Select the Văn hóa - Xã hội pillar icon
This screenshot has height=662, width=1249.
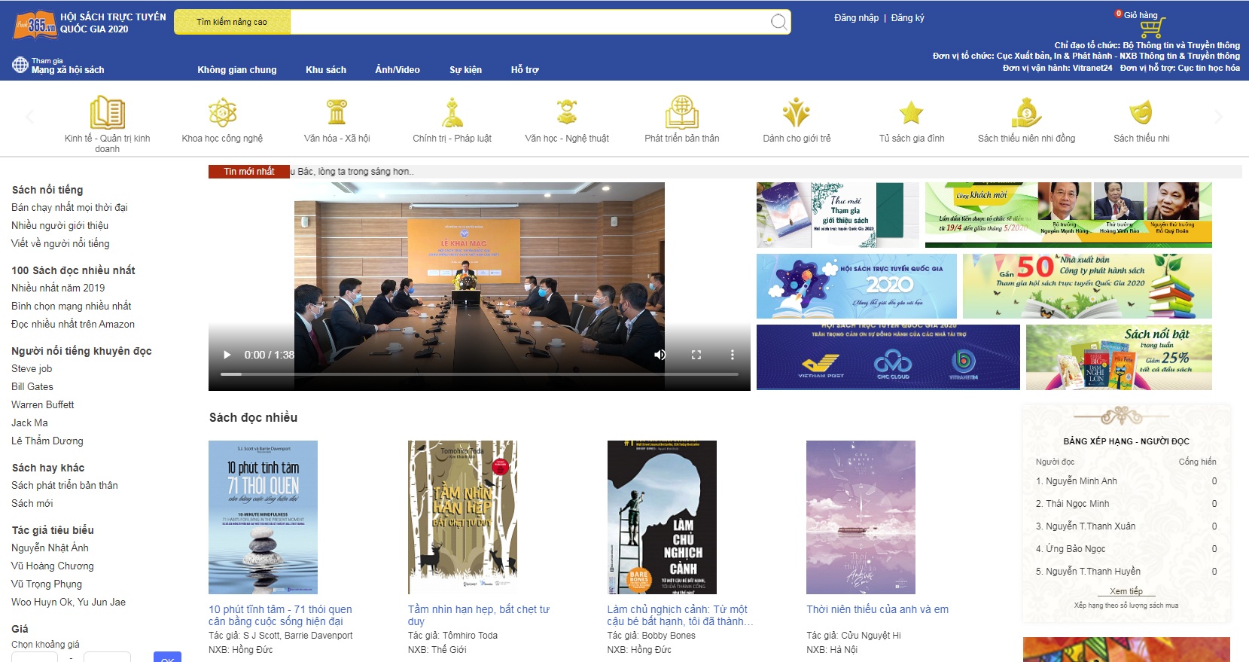pyautogui.click(x=337, y=113)
